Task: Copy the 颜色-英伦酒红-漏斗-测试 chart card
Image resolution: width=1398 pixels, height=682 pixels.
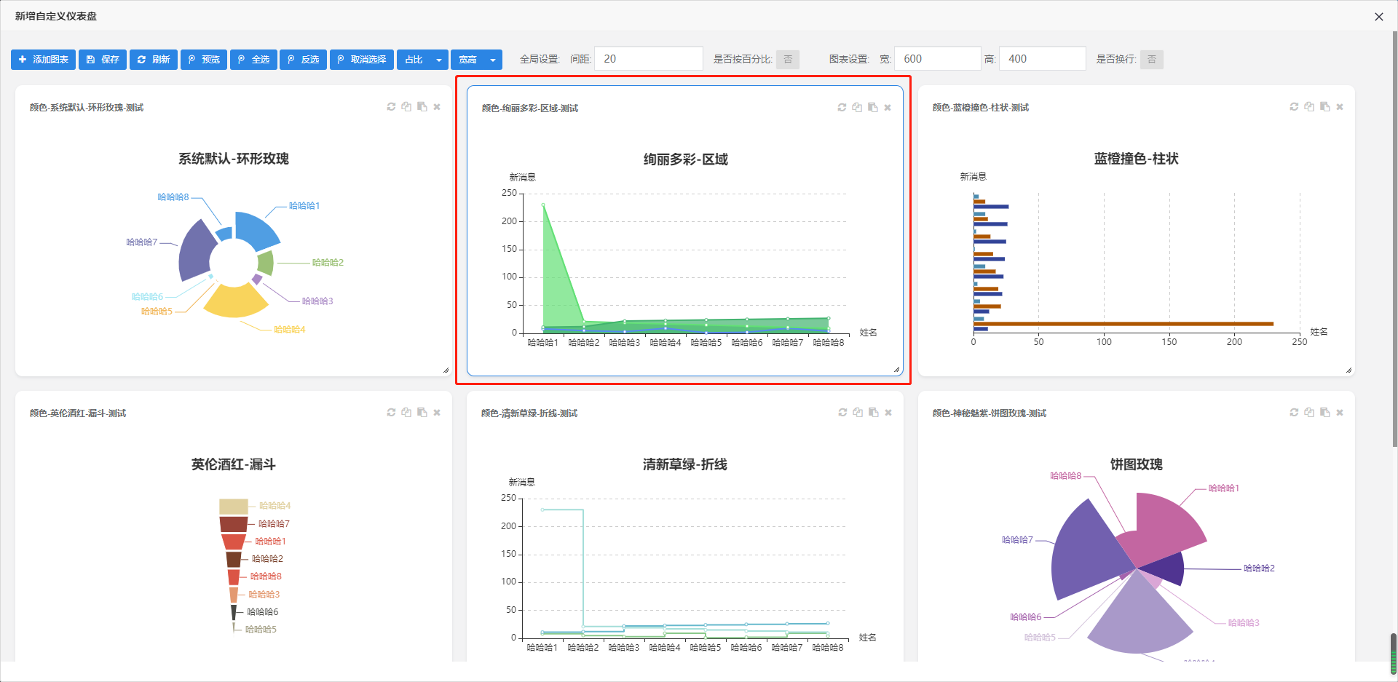Action: (406, 413)
